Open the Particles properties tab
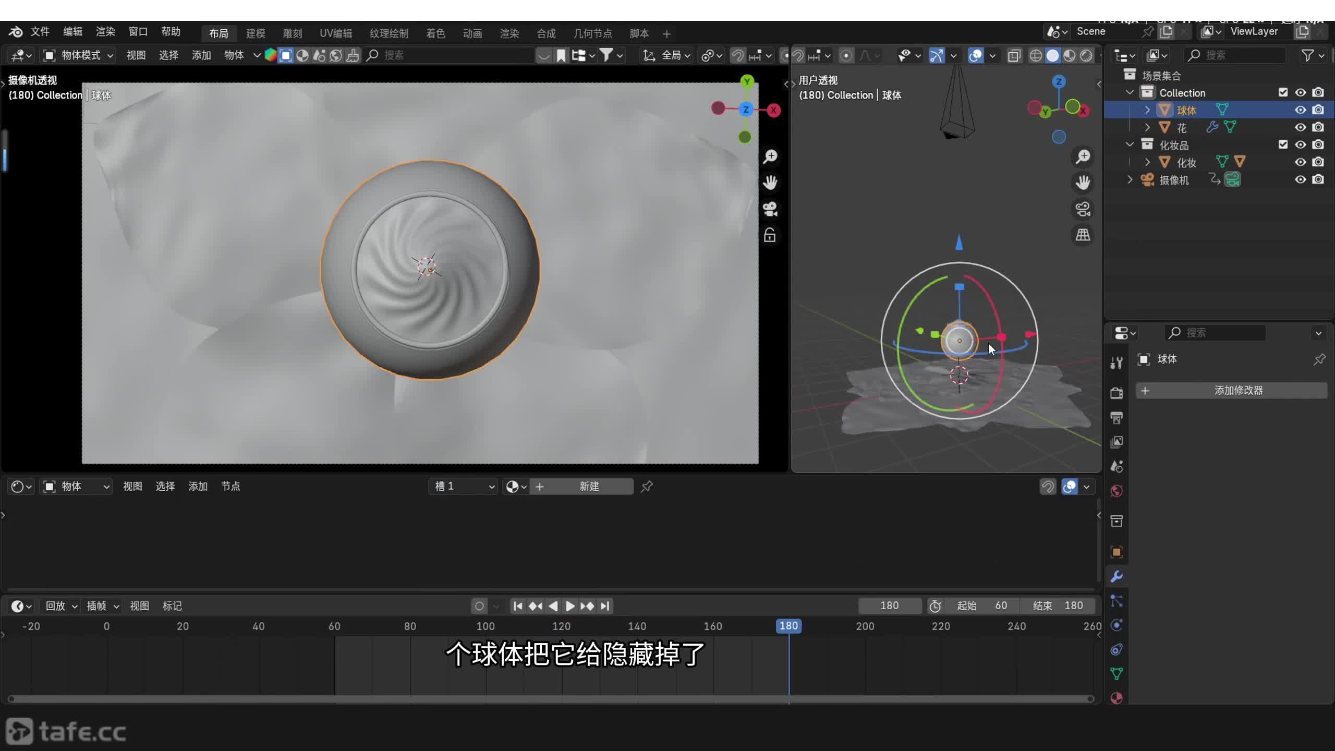 [1116, 601]
